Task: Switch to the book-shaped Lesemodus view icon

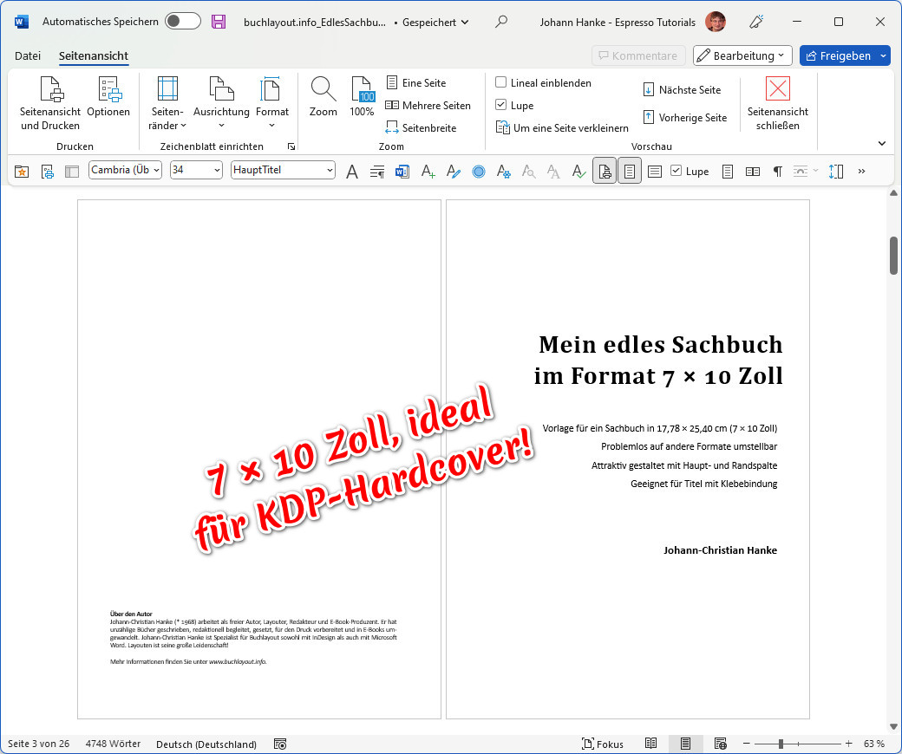Action: pos(650,744)
